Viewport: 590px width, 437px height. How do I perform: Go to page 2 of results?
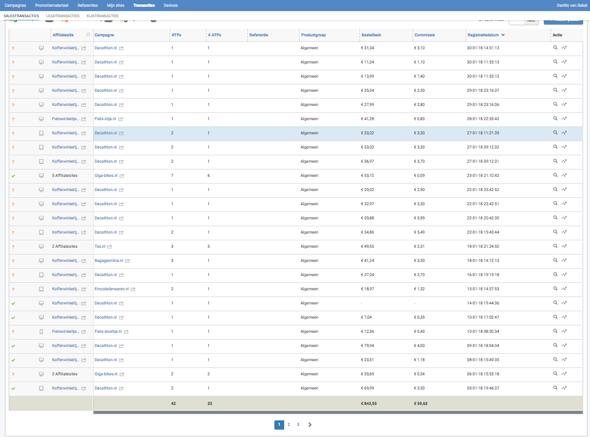(289, 425)
